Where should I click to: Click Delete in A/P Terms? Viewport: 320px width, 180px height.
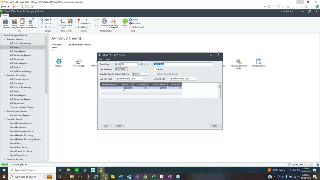point(119,126)
